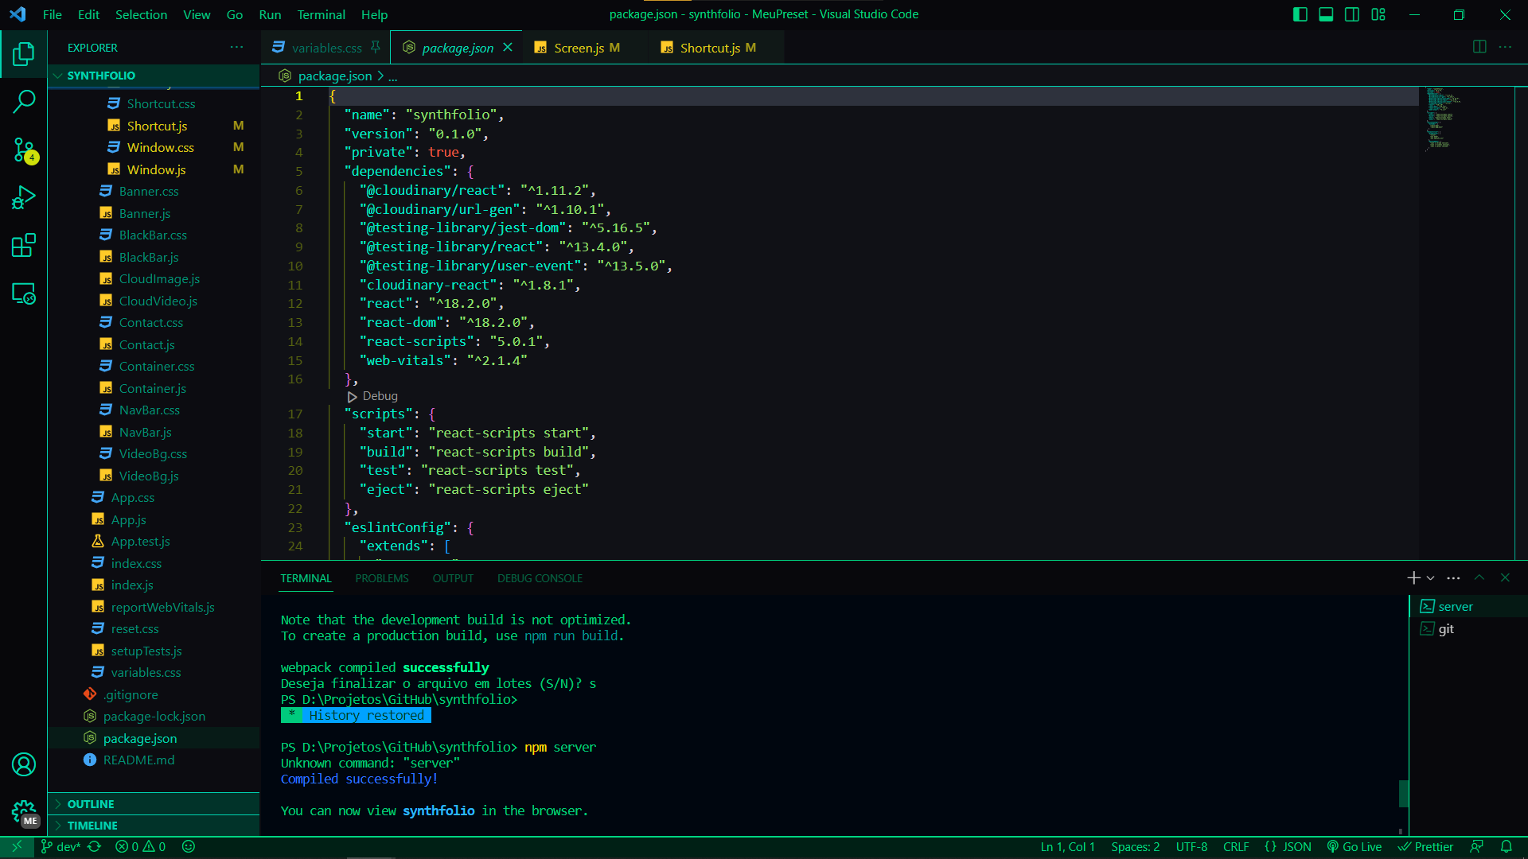Open the Run and Debug view
1528x859 pixels.
(24, 197)
